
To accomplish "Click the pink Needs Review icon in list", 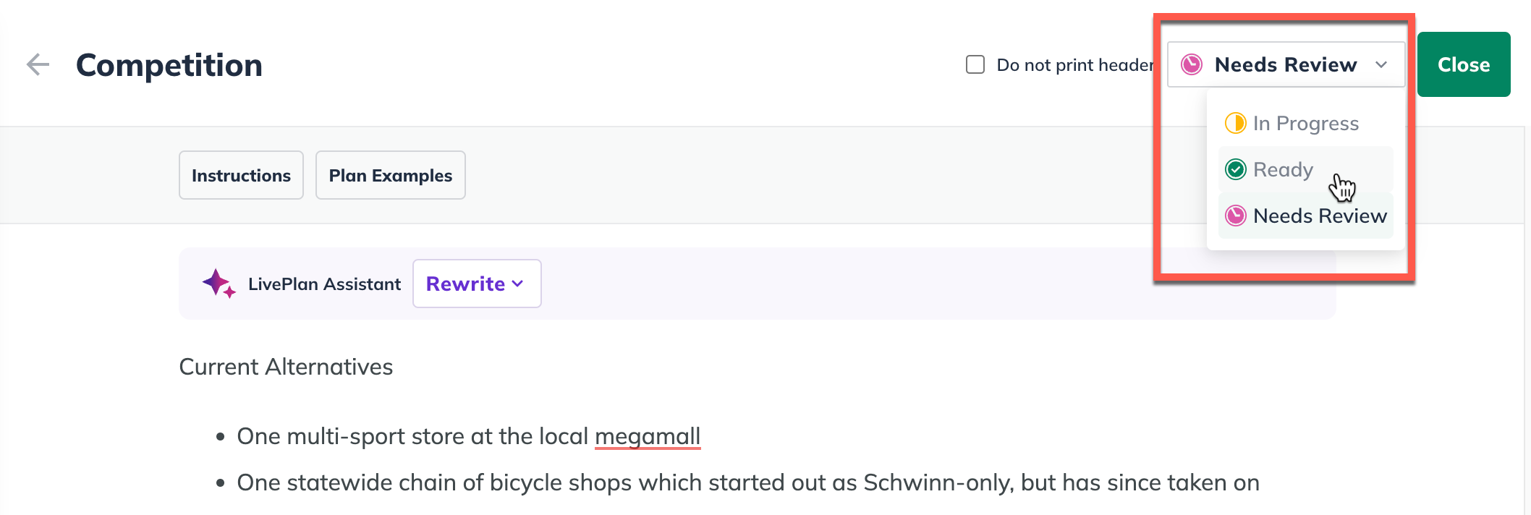I will point(1235,216).
